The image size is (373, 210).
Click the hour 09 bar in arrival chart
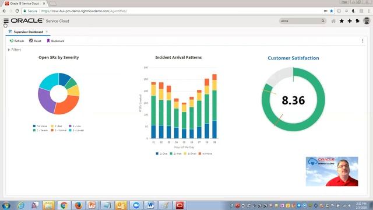click(214, 106)
